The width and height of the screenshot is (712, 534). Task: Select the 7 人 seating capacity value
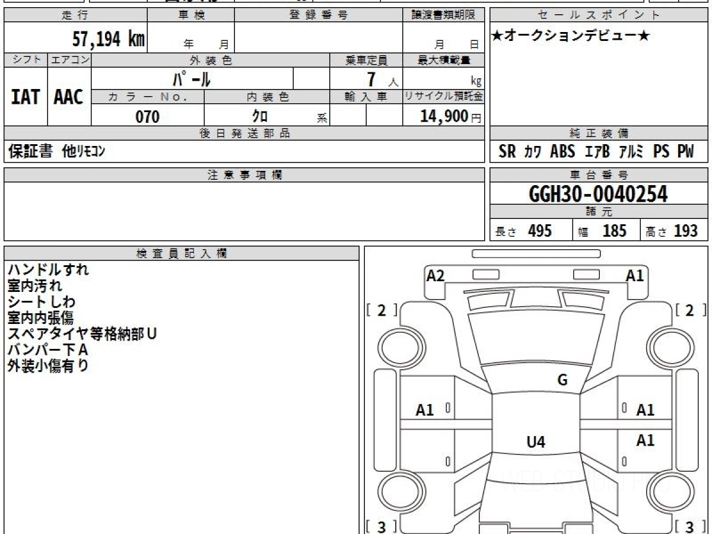pos(382,79)
